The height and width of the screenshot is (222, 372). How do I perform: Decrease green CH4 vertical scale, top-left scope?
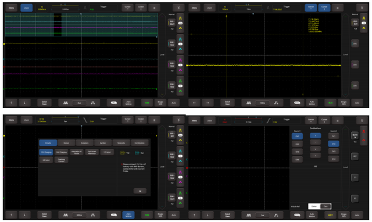coord(180,91)
